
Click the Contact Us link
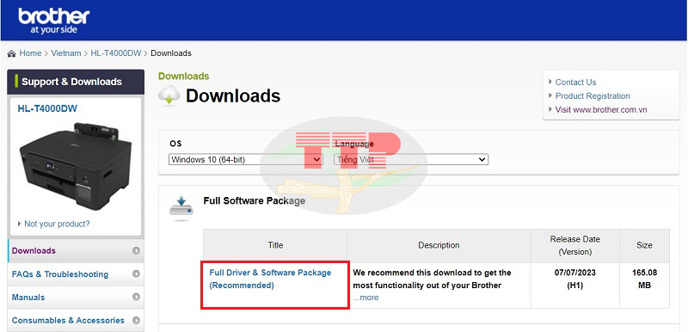click(575, 83)
